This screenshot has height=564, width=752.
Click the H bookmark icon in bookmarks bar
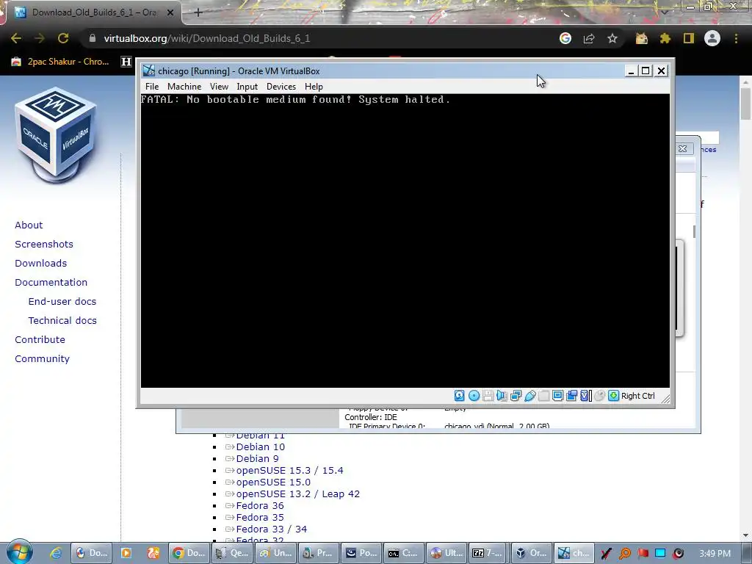[x=126, y=62]
